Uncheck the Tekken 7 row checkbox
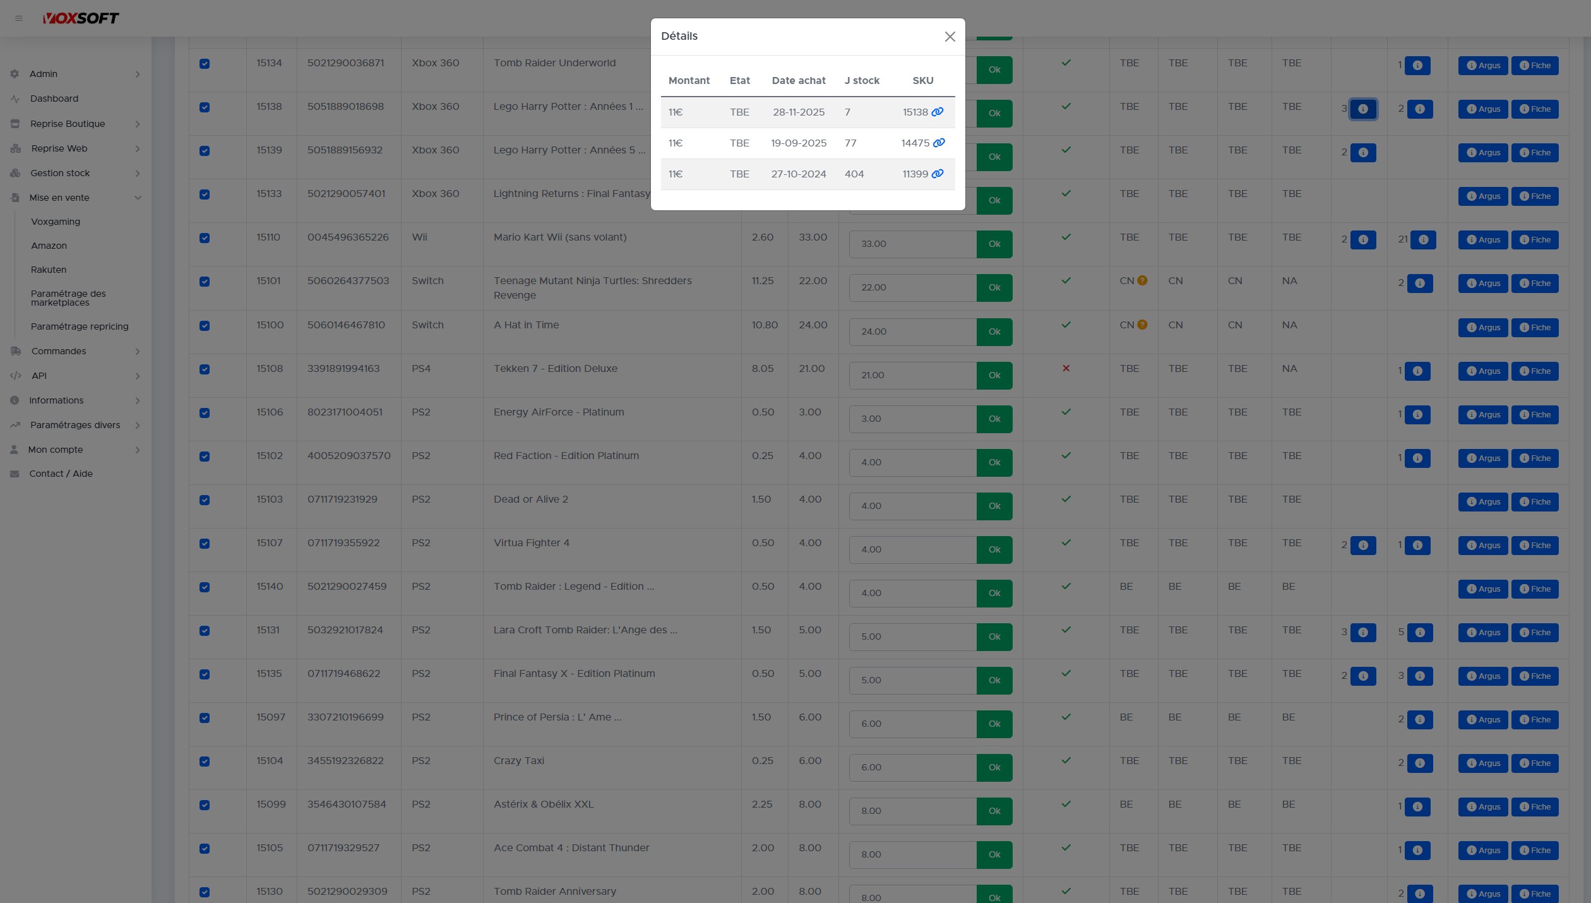This screenshot has width=1591, height=903. [x=205, y=369]
